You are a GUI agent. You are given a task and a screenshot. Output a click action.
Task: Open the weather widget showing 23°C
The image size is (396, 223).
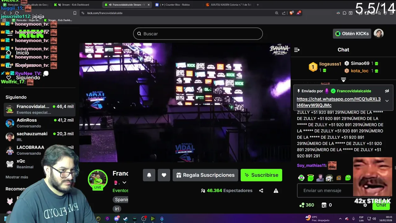317,219
